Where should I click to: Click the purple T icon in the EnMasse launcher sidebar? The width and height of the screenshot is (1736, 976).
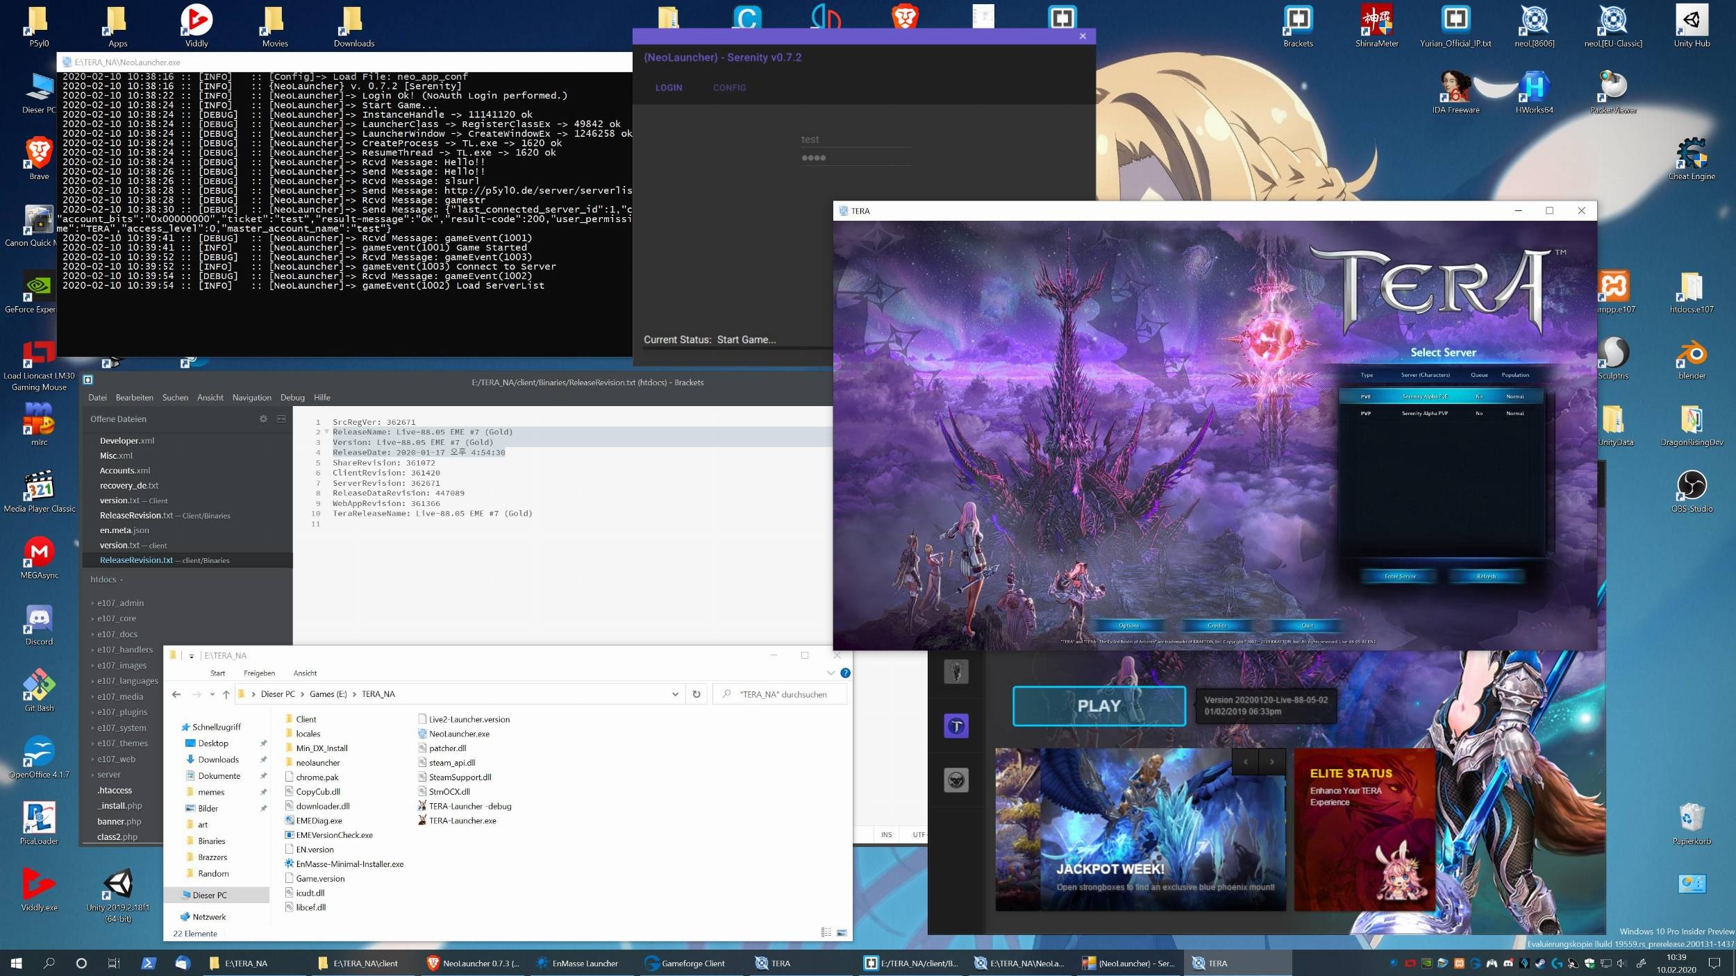(956, 726)
